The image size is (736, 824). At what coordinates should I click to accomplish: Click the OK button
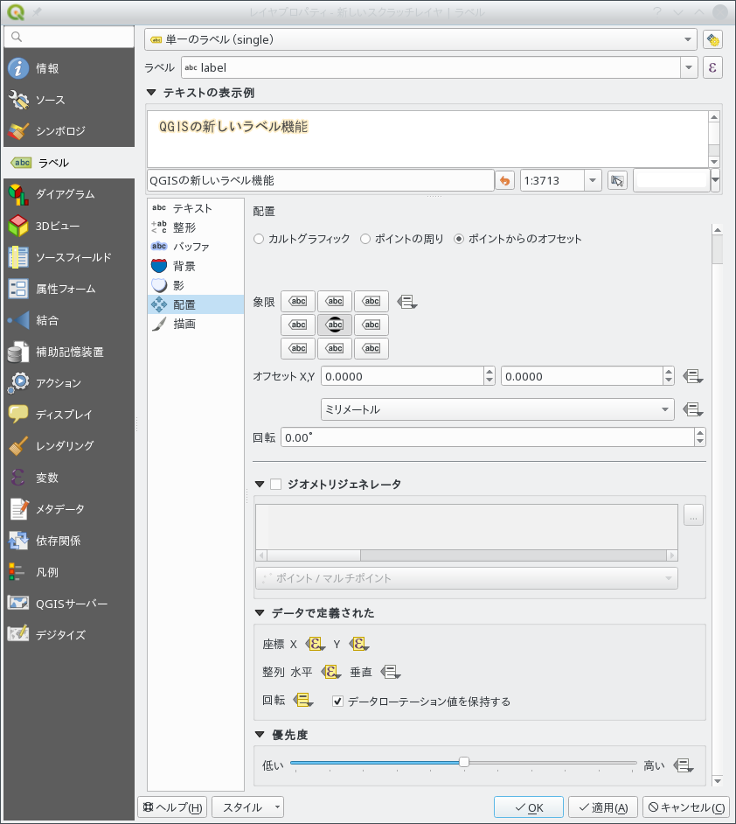(x=529, y=807)
